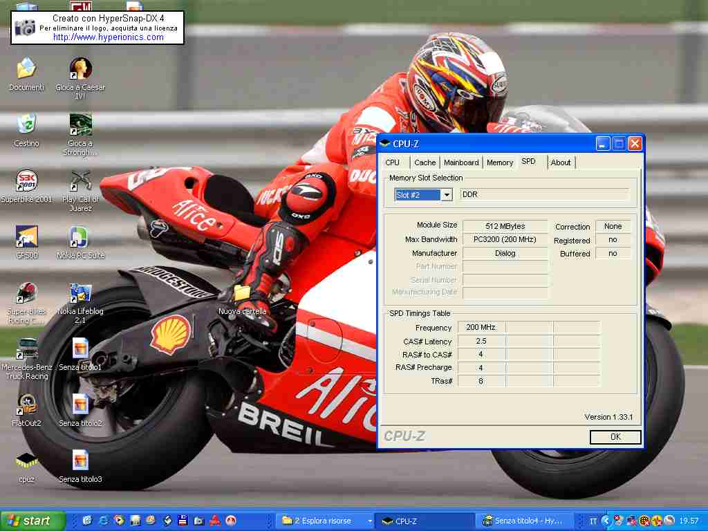
Task: Switch to the CPU-Z taskbar button
Action: pyautogui.click(x=425, y=521)
